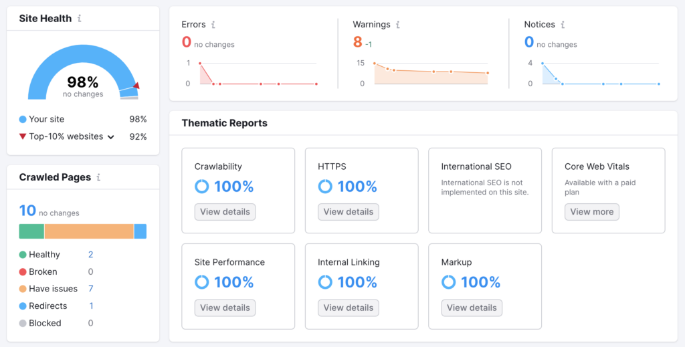Click 'Available with a paid plan' text

(x=600, y=187)
